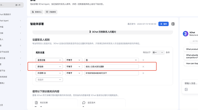Expand the 联系人 contacts sidebar chevron
The height and width of the screenshot is (110, 198).
pyautogui.click(x=20, y=39)
